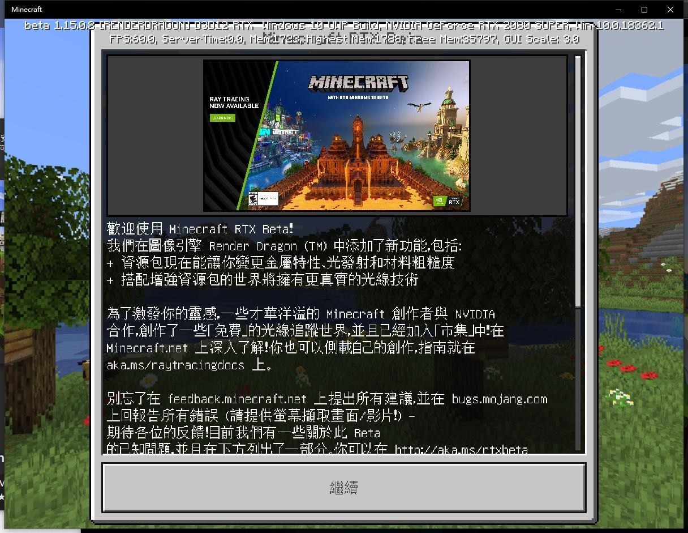Click the bugs.mojang.com text
Image resolution: width=688 pixels, height=533 pixels.
click(500, 399)
